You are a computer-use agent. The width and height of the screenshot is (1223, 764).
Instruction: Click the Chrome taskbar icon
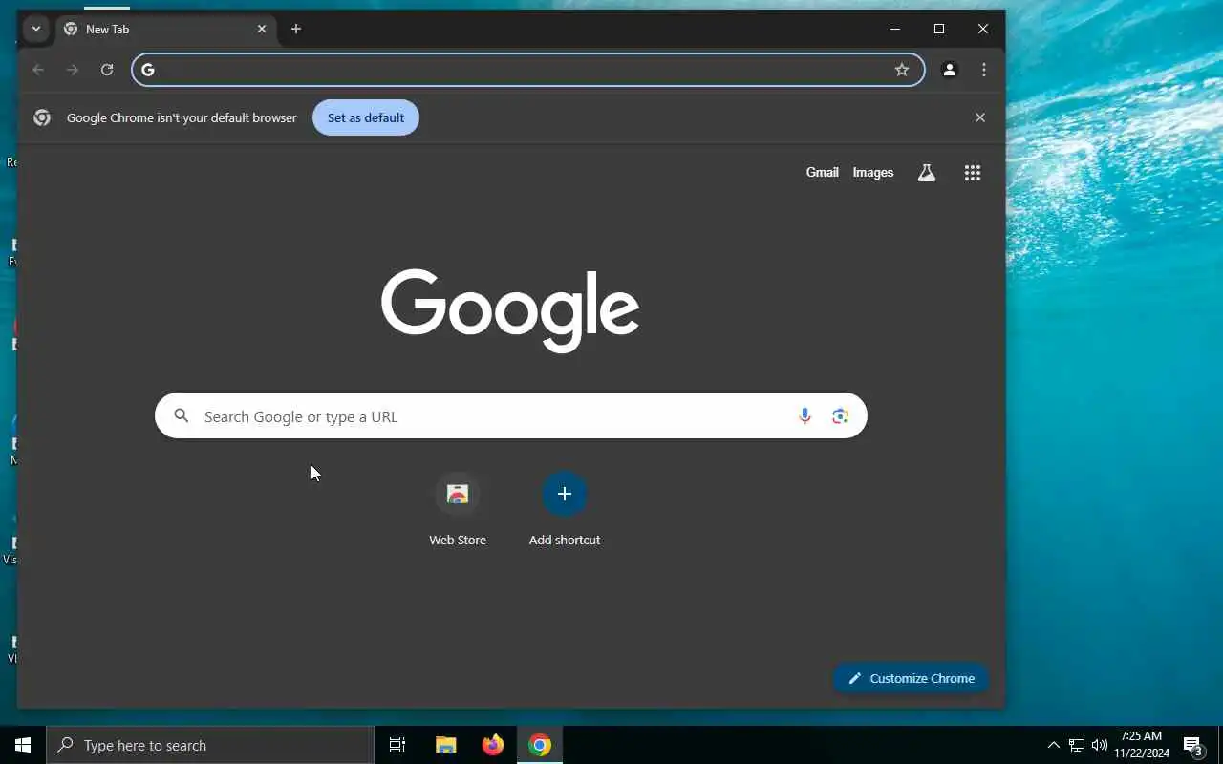[x=540, y=745]
